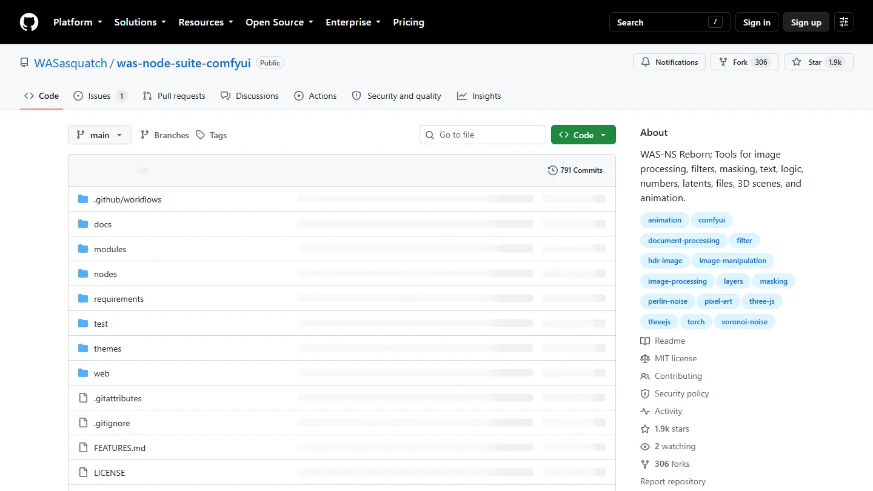Click the Sign in button

[x=757, y=22]
